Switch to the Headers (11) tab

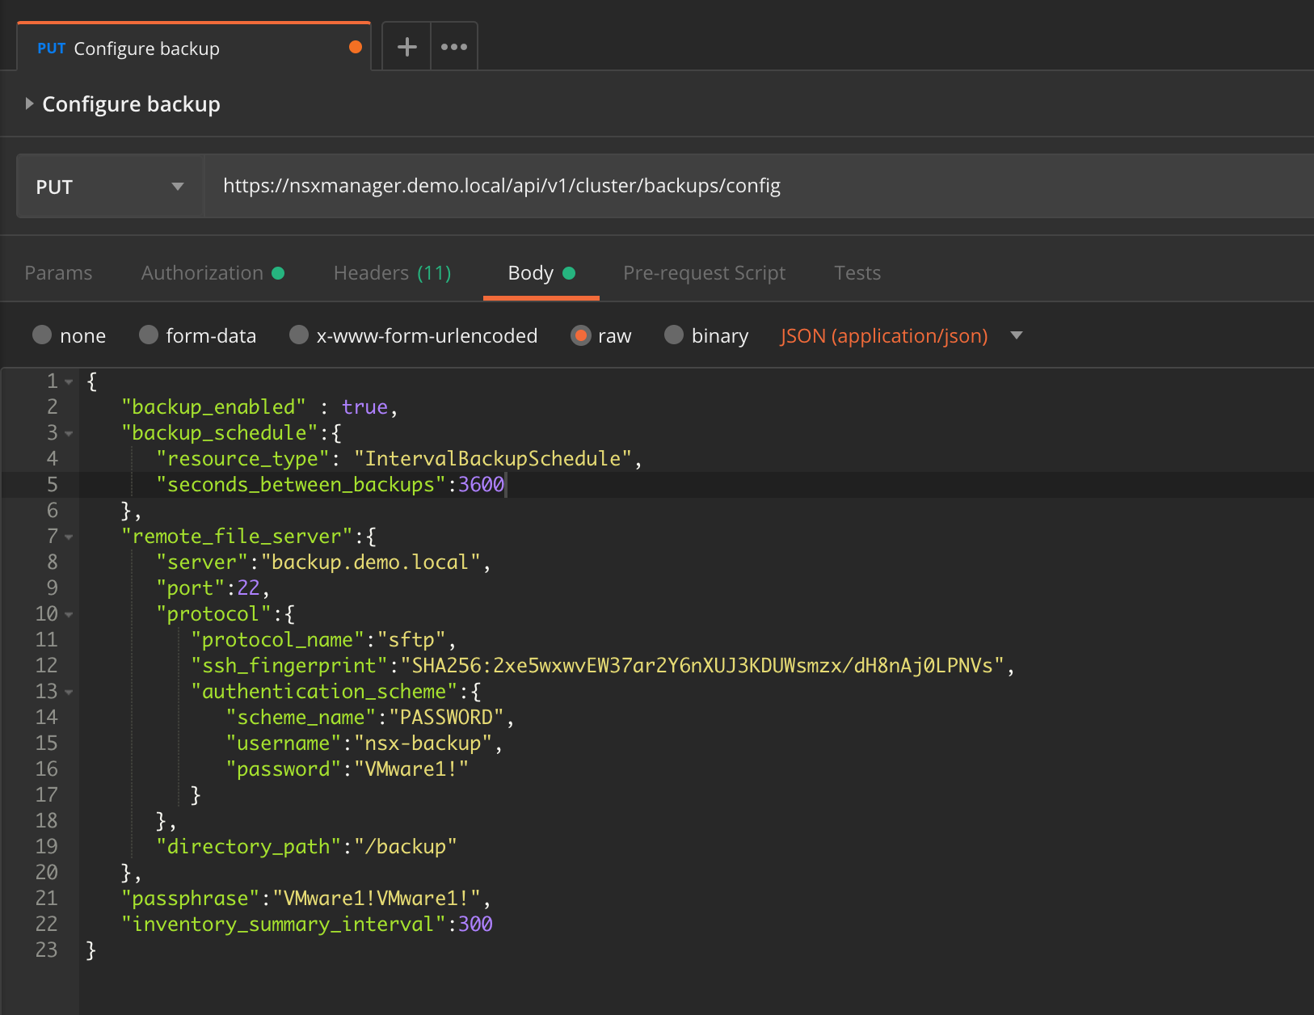tap(392, 273)
